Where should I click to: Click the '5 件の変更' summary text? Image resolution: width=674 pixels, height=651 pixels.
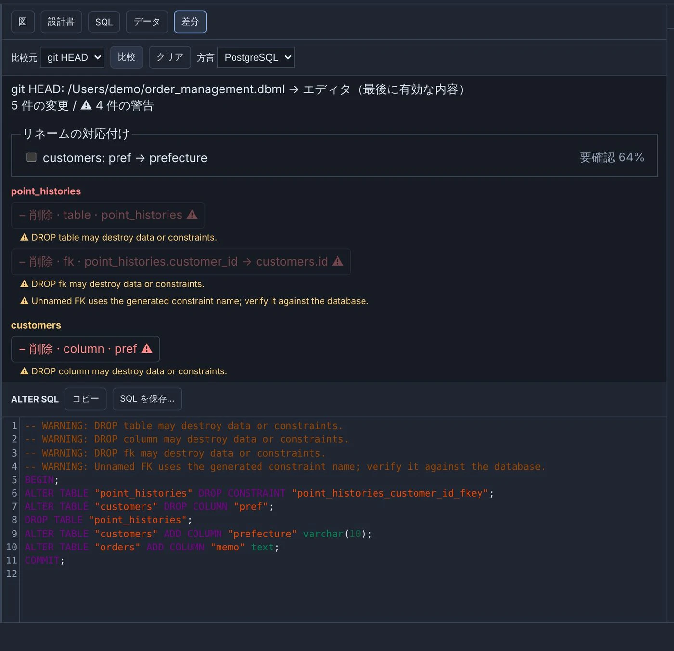(x=40, y=105)
